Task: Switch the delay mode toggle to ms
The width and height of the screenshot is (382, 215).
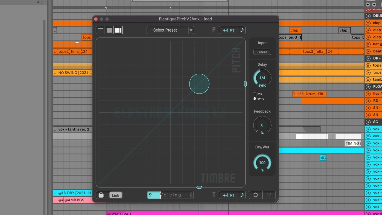Action: 255,94
